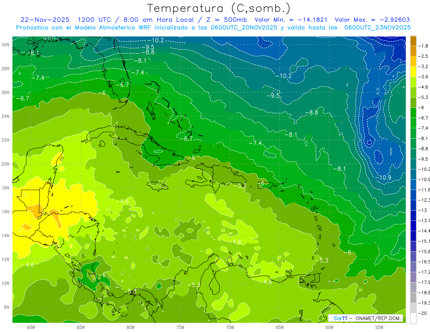Image resolution: width=430 pixels, height=332 pixels.
Task: Click the white legend swatch below -20
Action: pos(413,318)
